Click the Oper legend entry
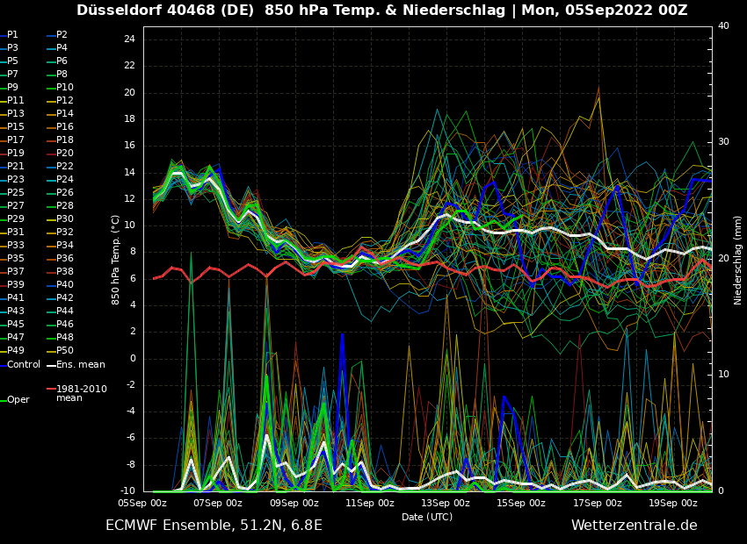 pos(18,399)
